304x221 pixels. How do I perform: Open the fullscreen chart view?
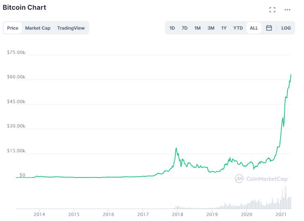pyautogui.click(x=272, y=10)
